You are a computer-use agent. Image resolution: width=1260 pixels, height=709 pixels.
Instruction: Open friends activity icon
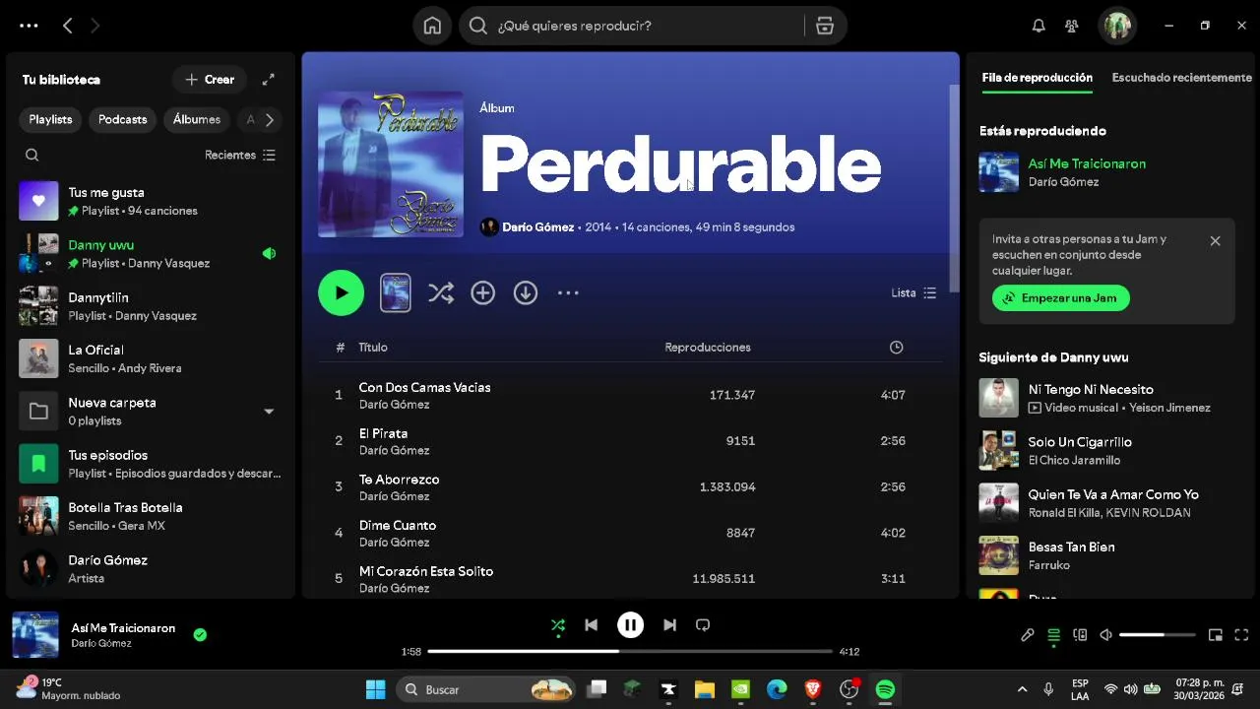coord(1072,26)
